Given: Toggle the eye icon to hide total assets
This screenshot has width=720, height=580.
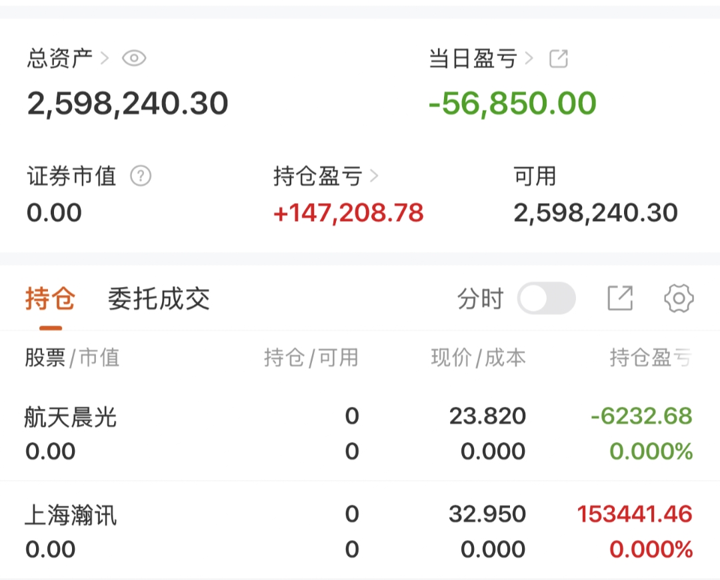Looking at the screenshot, I should (x=134, y=59).
